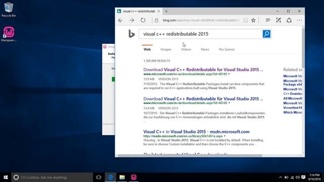The image size is (324, 182).
Task: Refresh the Bing search page
Action: pos(143,20)
